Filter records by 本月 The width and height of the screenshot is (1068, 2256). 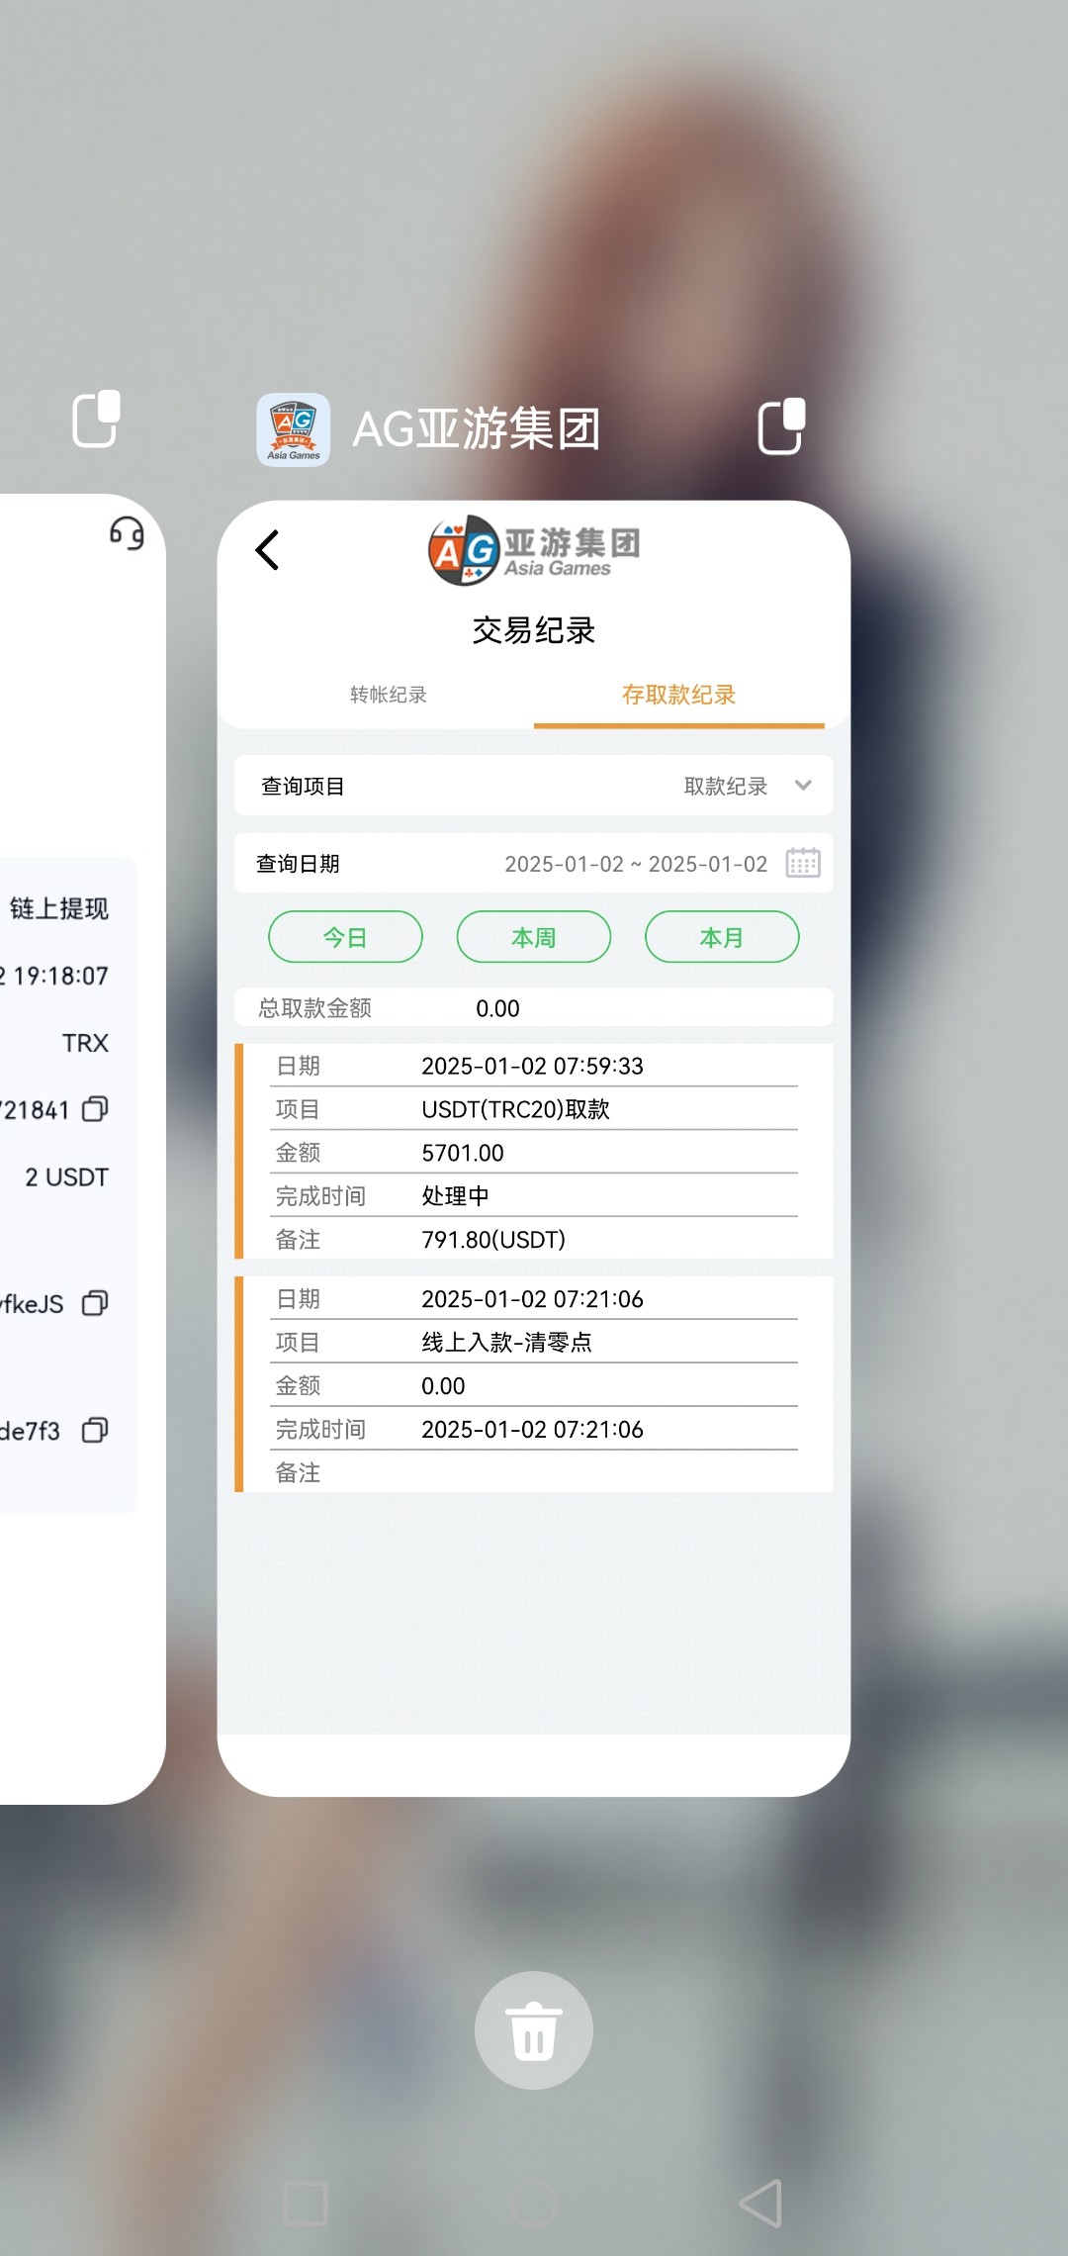click(722, 937)
